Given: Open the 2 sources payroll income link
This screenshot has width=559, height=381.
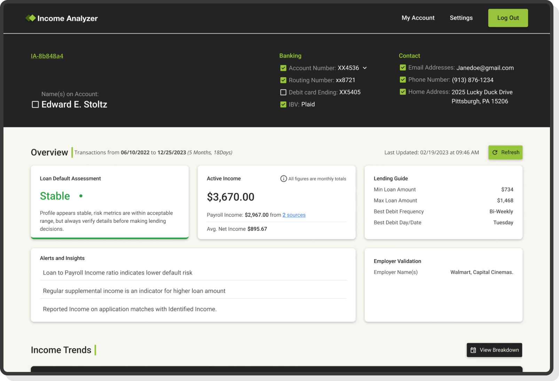Looking at the screenshot, I should click(294, 215).
